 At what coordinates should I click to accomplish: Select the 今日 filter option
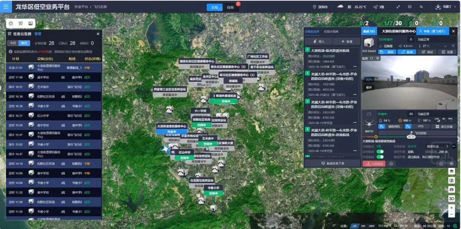(13, 43)
